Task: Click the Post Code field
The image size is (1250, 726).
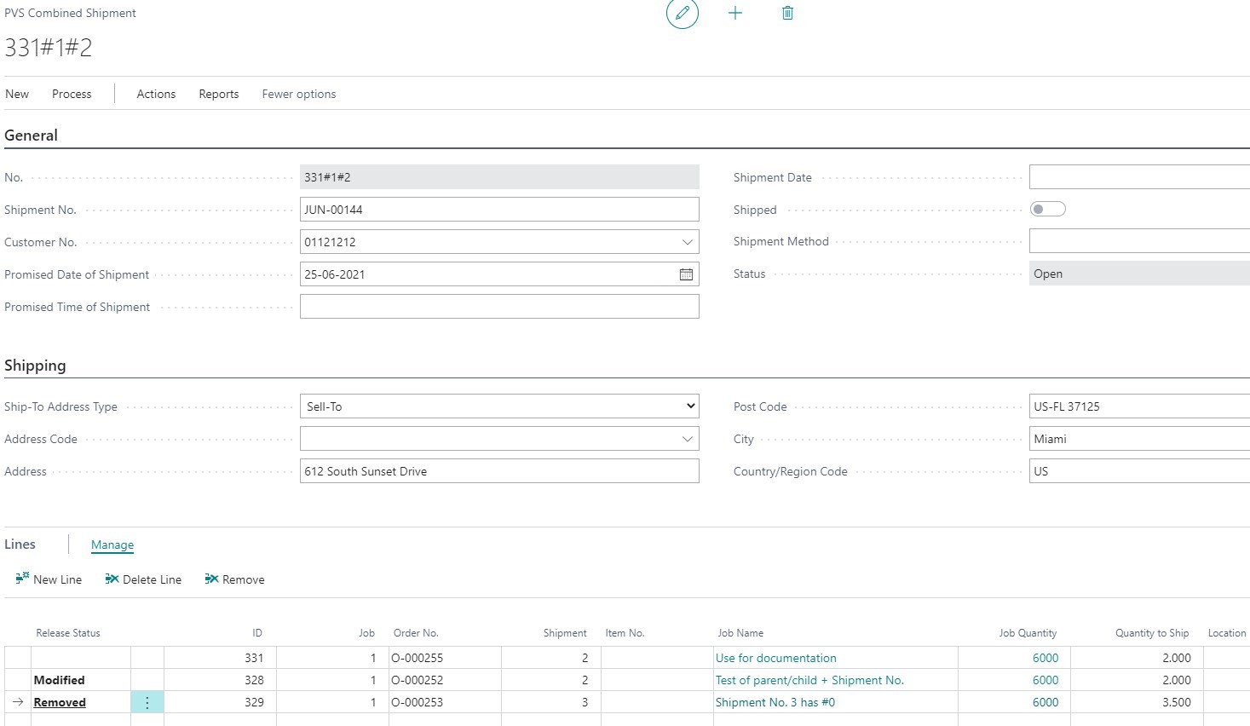Action: (1139, 406)
